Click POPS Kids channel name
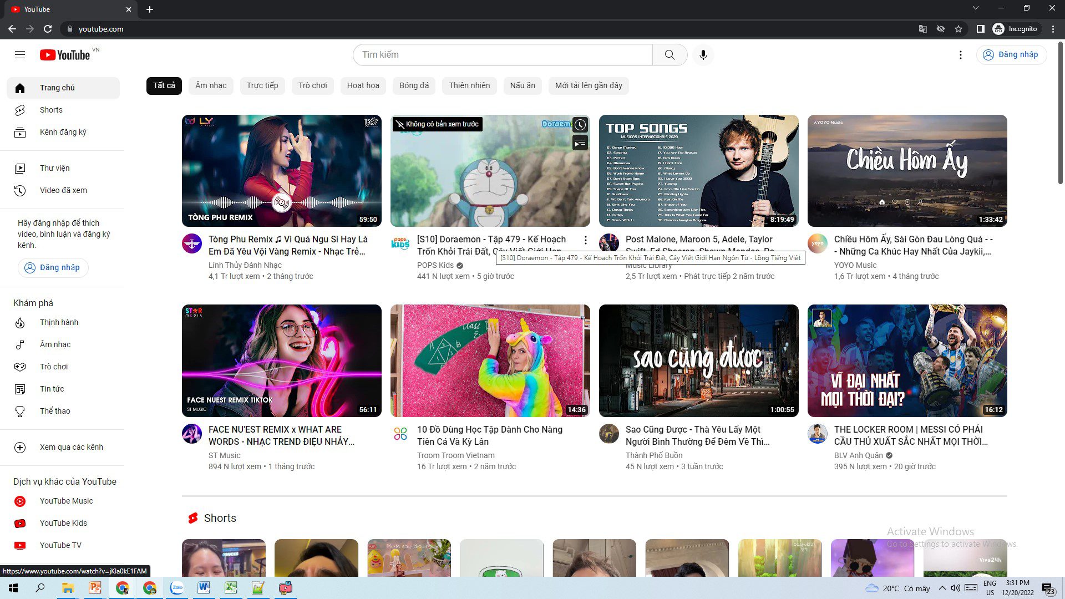Screen dimensions: 1065x599 pos(435,265)
